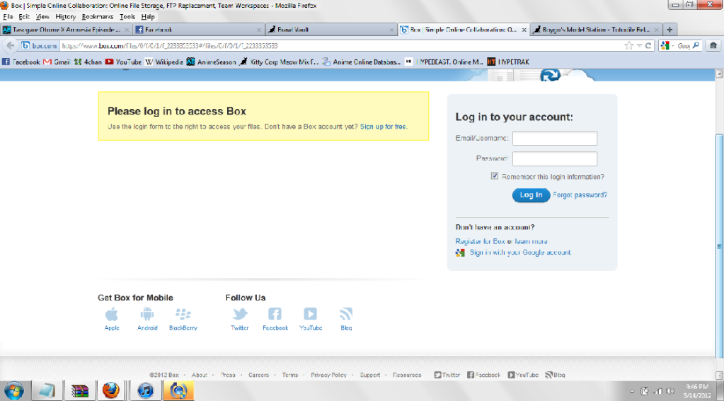Viewport: 724px width, 401px height.
Task: Open WinRAR icon in the taskbar
Action: (x=79, y=391)
